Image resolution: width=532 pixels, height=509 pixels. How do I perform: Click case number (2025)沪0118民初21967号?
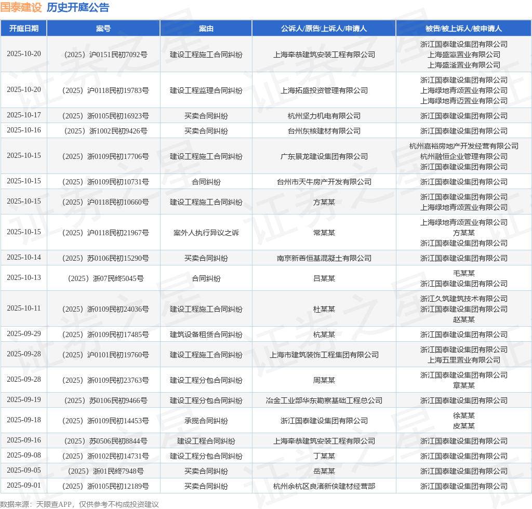point(106,233)
